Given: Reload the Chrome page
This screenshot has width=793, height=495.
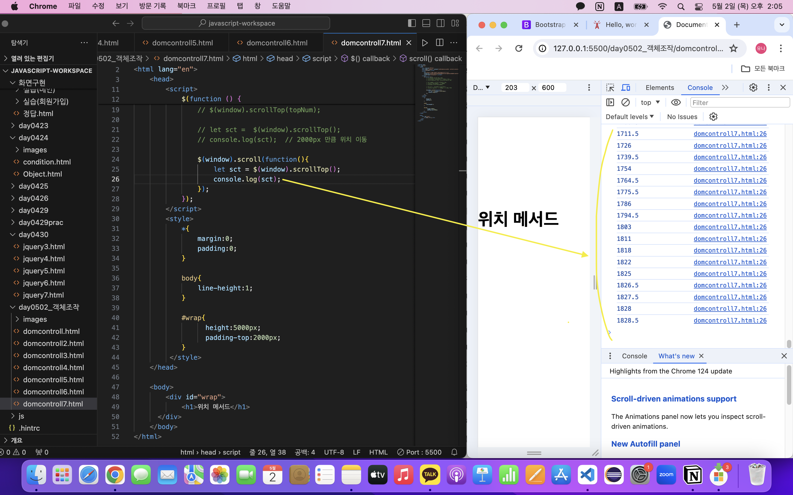Looking at the screenshot, I should tap(518, 48).
